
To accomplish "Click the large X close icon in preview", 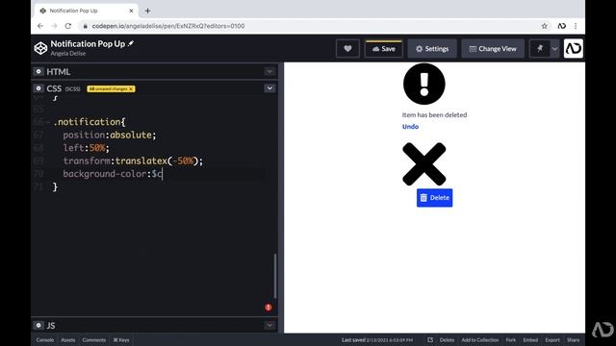I will click(x=423, y=164).
